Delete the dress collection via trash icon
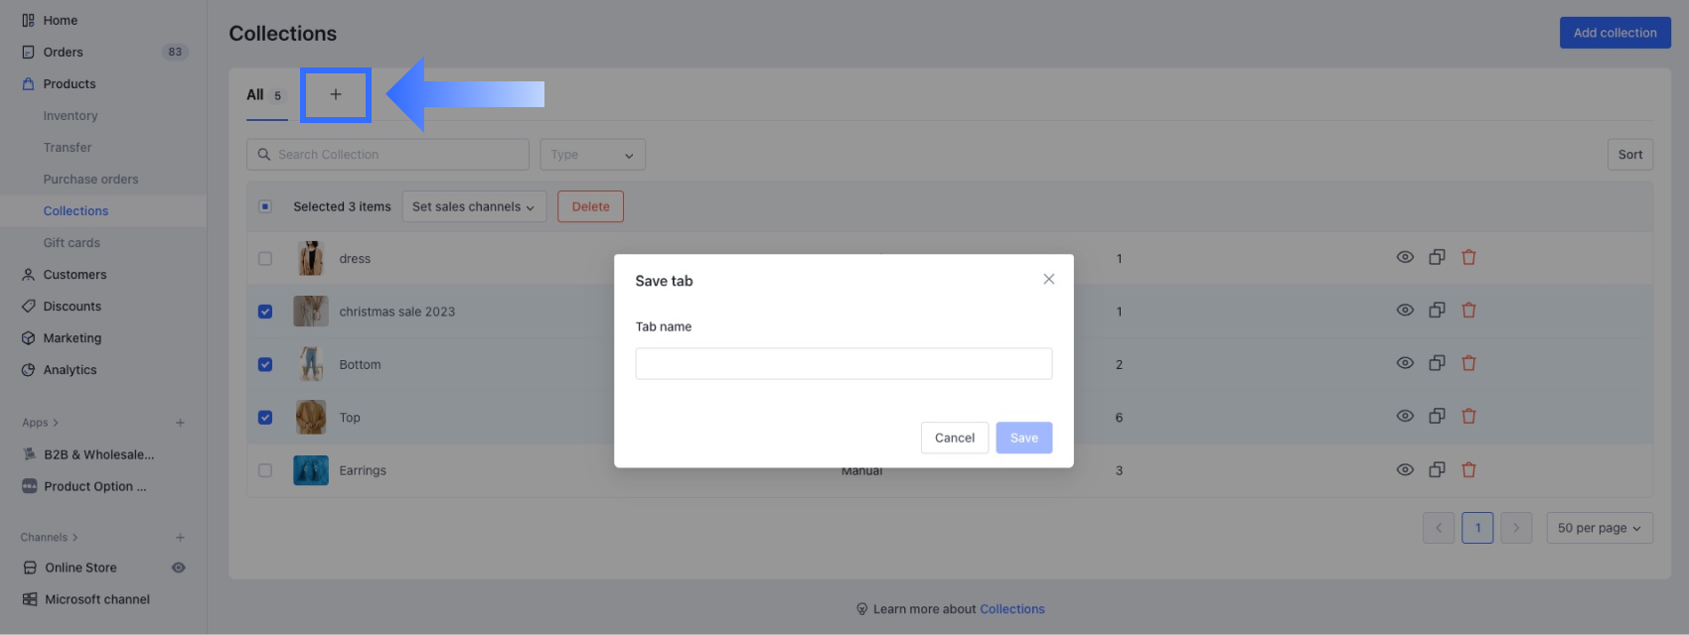This screenshot has width=1689, height=635. 1468,258
